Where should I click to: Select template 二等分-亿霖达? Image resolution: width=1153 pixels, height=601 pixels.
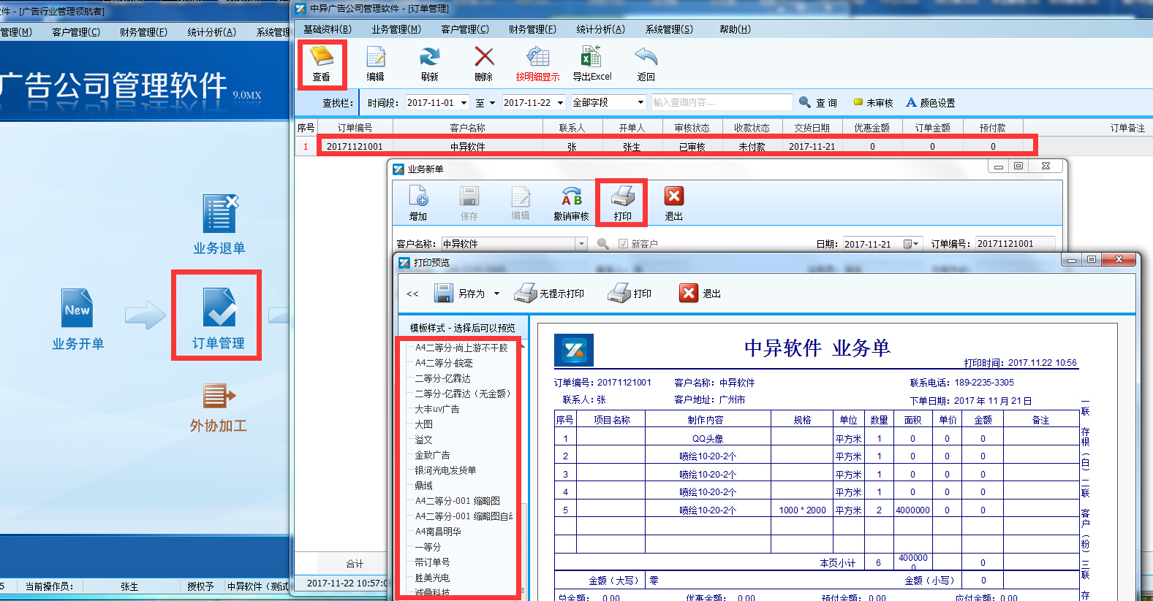click(x=443, y=378)
